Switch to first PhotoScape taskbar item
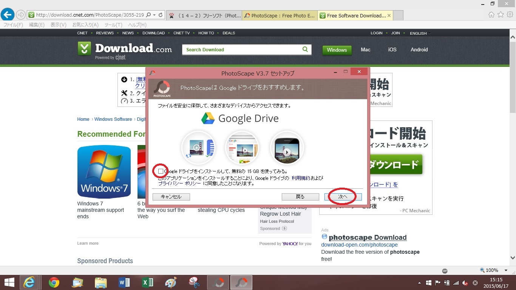516x290 pixels. point(218,282)
